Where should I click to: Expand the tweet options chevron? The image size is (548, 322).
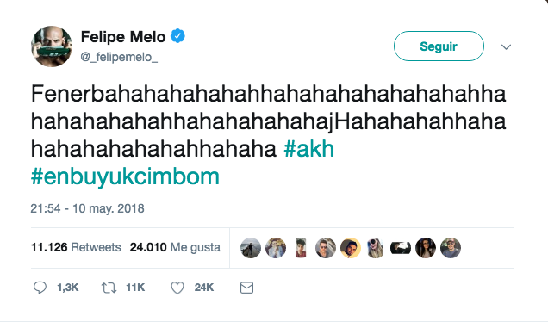pyautogui.click(x=506, y=46)
